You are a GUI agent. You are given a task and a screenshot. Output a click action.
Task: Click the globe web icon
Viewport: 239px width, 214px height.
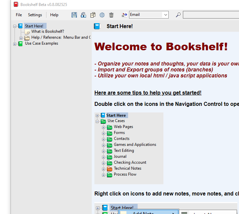pyautogui.click(x=102, y=15)
